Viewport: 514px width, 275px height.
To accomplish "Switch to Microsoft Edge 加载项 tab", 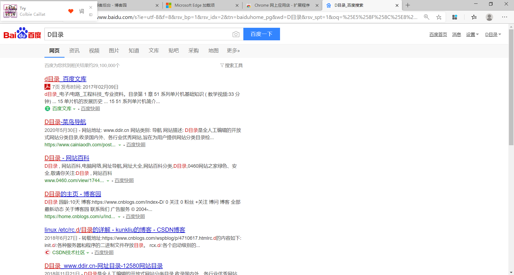I will tap(202, 5).
